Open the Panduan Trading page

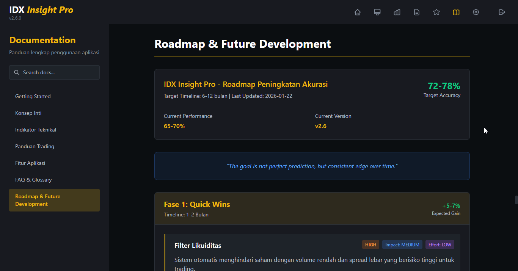pyautogui.click(x=35, y=146)
